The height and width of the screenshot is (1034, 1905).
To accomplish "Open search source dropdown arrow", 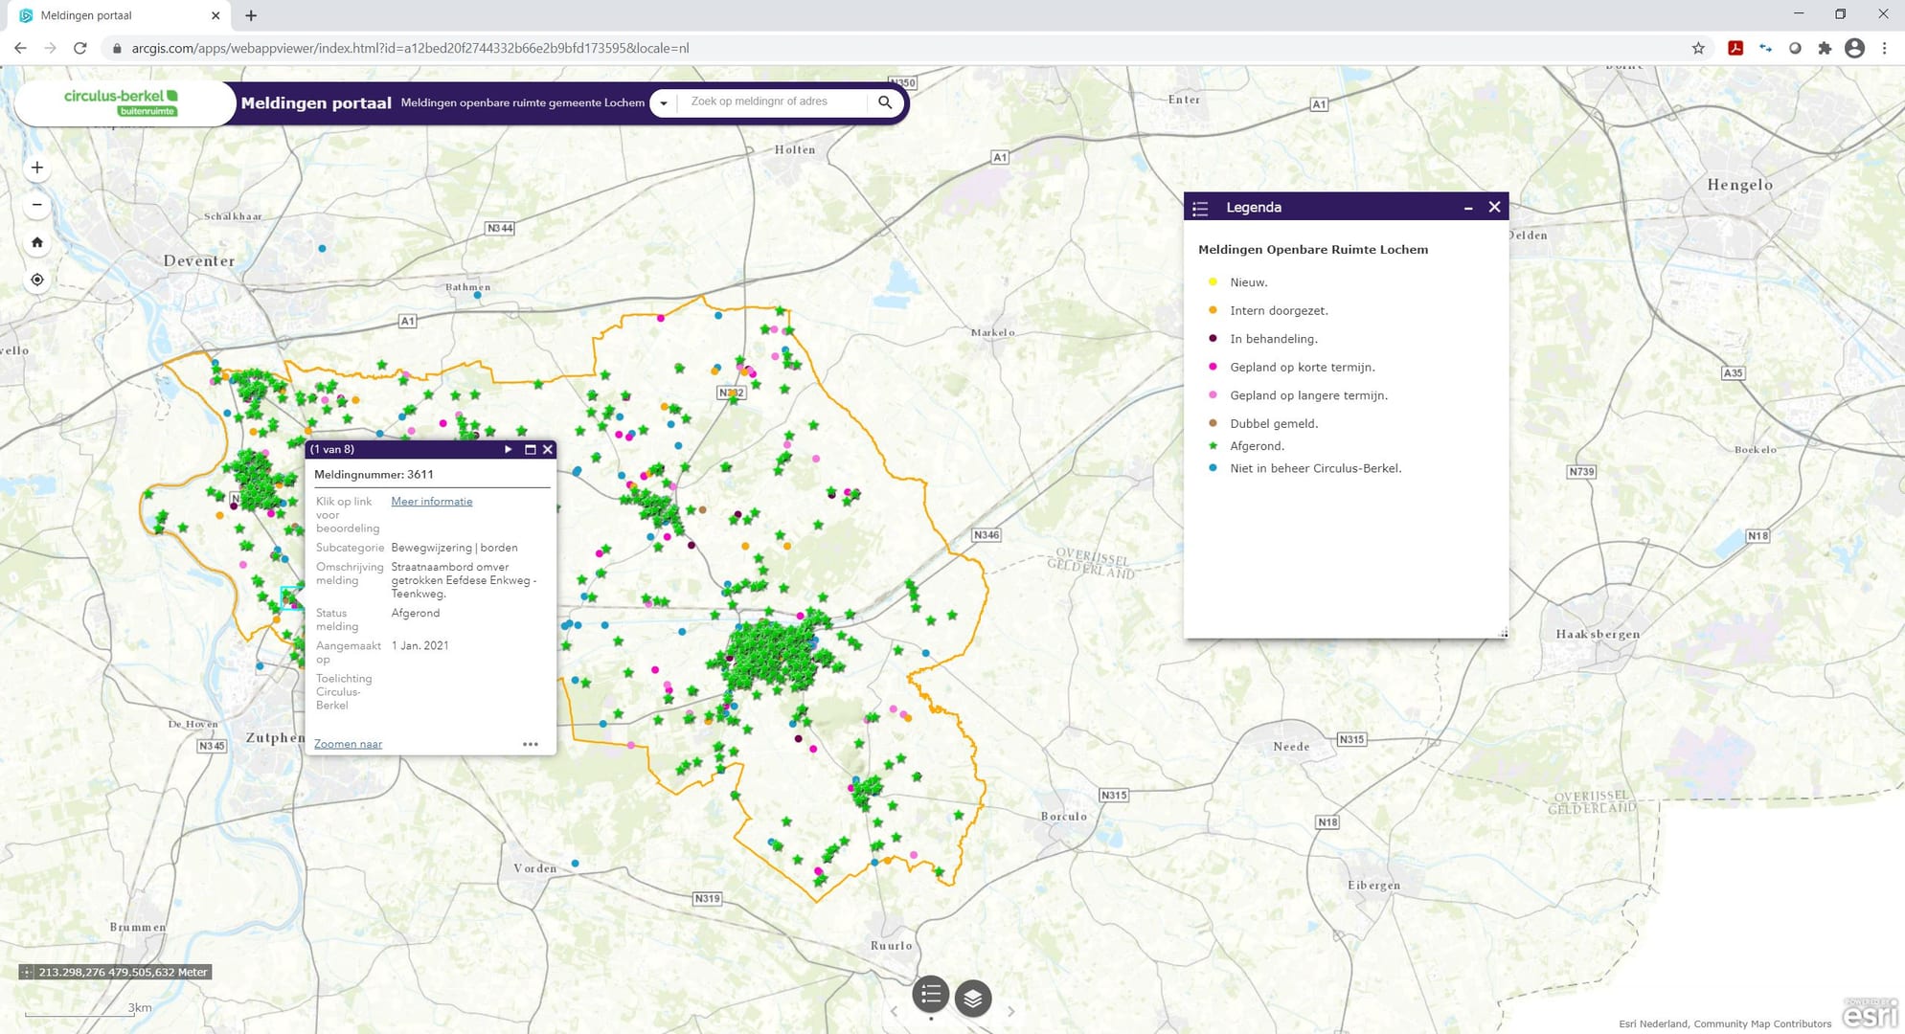I will tap(664, 102).
